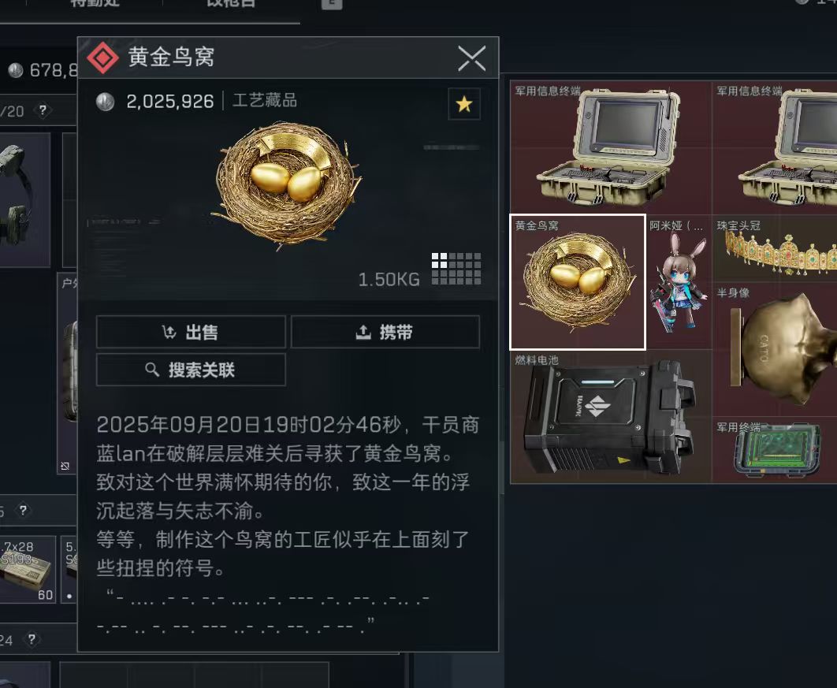This screenshot has width=837, height=688.
Task: Select the 阿米娅 figurine item
Action: (679, 282)
